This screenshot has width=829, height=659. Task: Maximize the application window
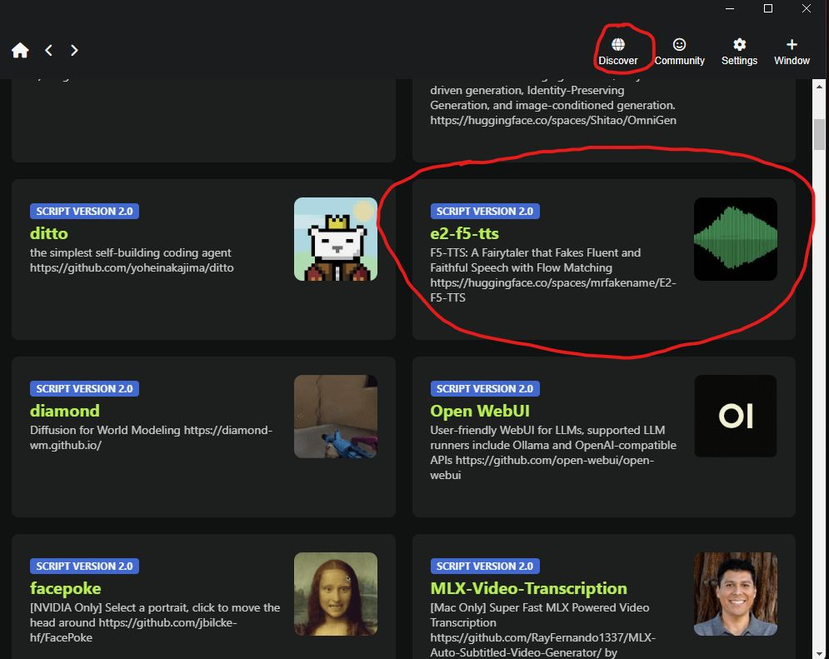pyautogui.click(x=768, y=8)
